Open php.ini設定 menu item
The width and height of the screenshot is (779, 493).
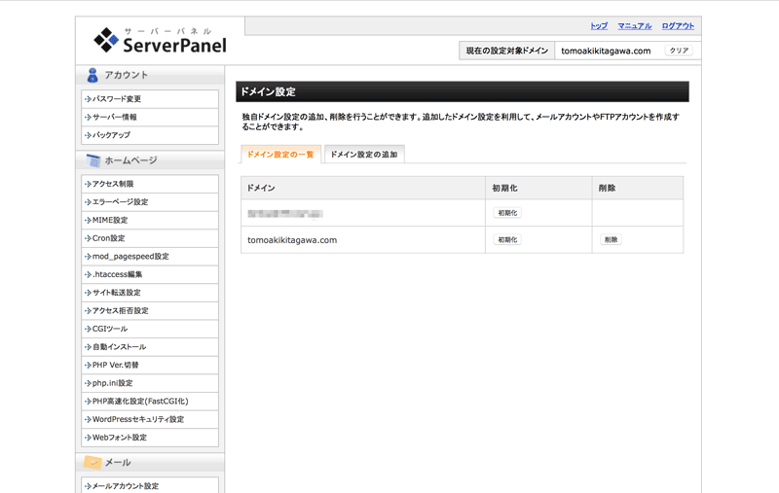pyautogui.click(x=150, y=383)
